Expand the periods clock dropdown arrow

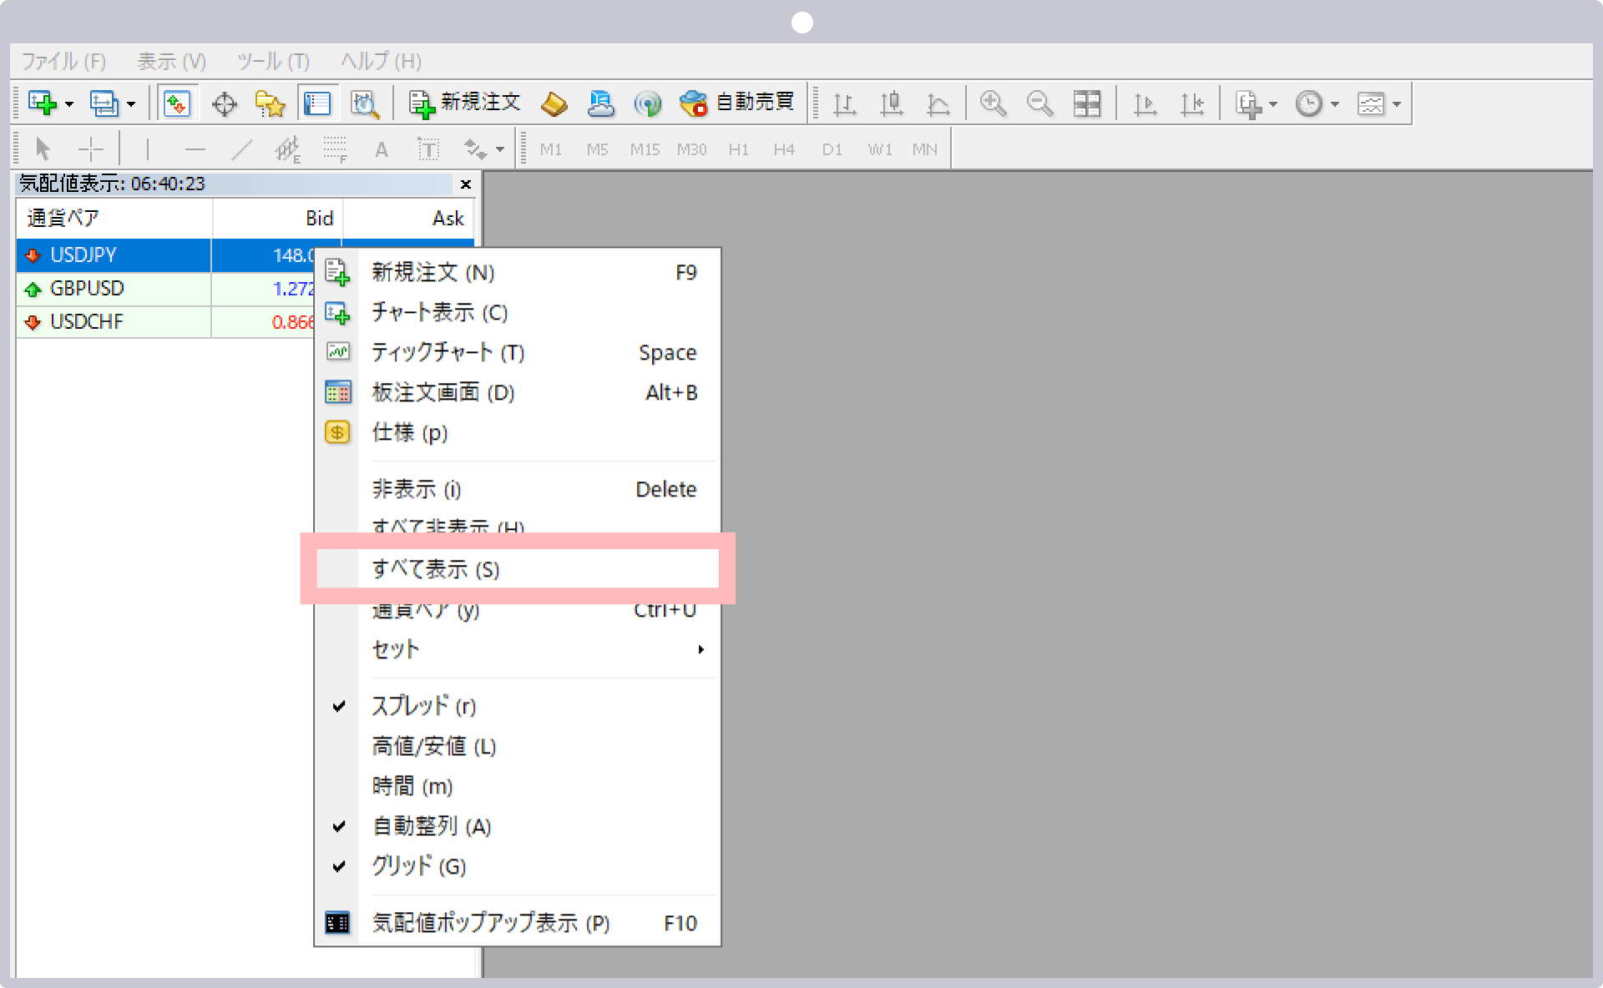pyautogui.click(x=1335, y=104)
